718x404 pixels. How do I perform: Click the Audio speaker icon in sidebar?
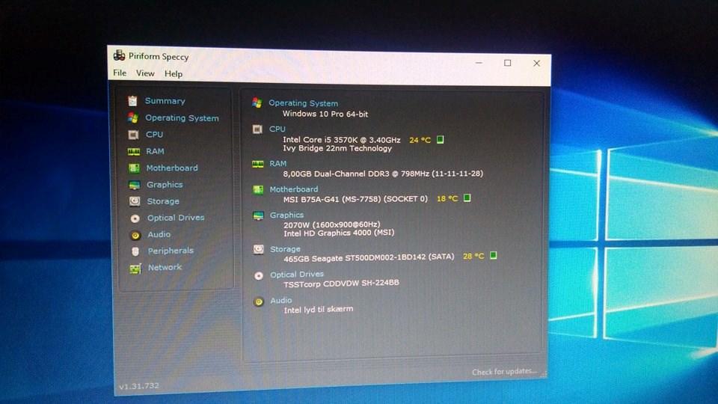point(135,235)
